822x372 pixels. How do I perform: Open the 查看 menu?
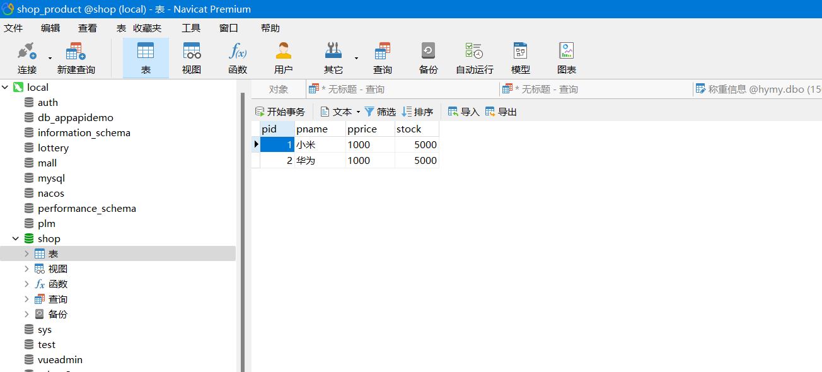pos(88,28)
